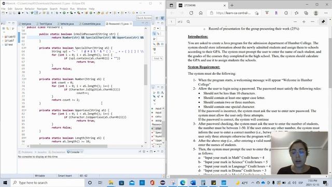This screenshot has height=187, width=332.
Task: Click the New file toolbar icon
Action: coord(3,13)
